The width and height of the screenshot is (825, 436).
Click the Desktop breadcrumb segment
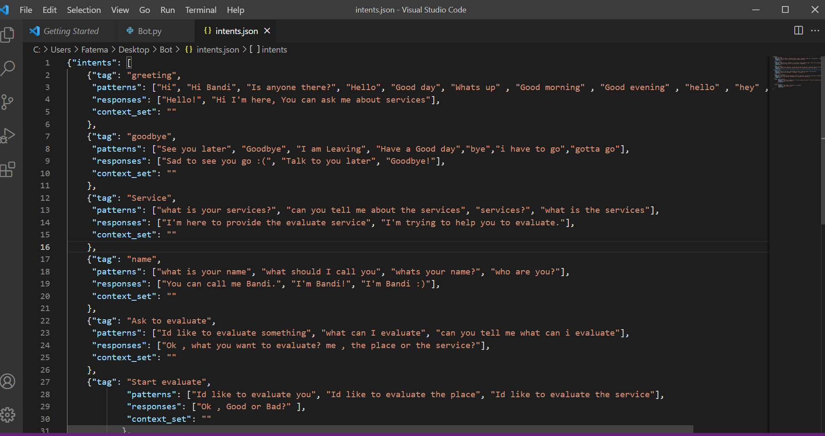134,50
